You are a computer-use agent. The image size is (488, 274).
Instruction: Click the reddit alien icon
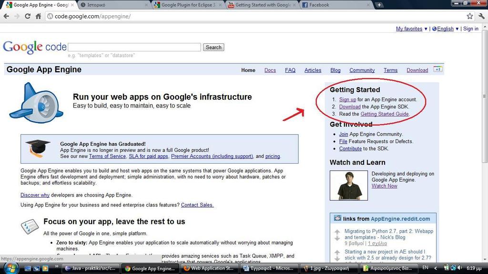(x=337, y=218)
